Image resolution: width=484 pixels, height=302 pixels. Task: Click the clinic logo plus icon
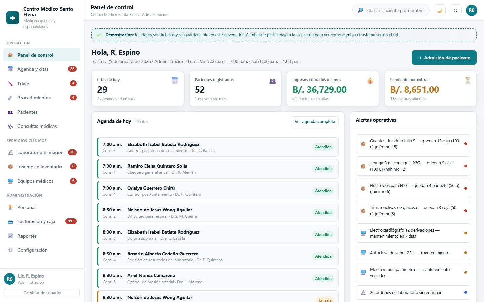pos(13,18)
